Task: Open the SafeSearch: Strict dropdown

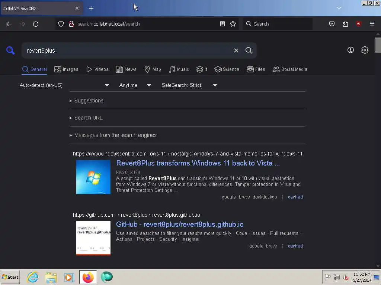Action: point(189,85)
